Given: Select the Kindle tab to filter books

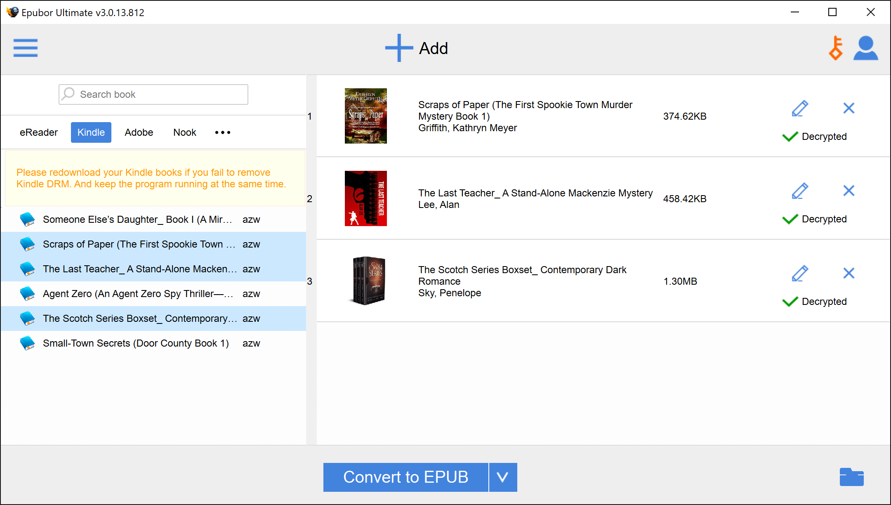Looking at the screenshot, I should tap(91, 132).
